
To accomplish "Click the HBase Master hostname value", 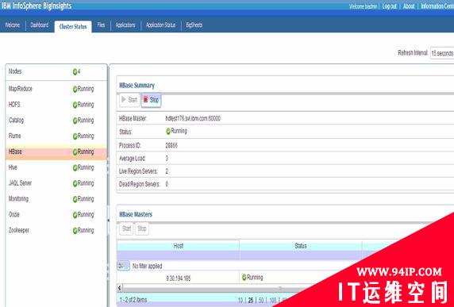I will [x=193, y=119].
